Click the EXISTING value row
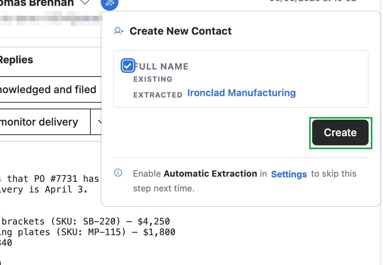The height and width of the screenshot is (265, 383). pos(153,79)
